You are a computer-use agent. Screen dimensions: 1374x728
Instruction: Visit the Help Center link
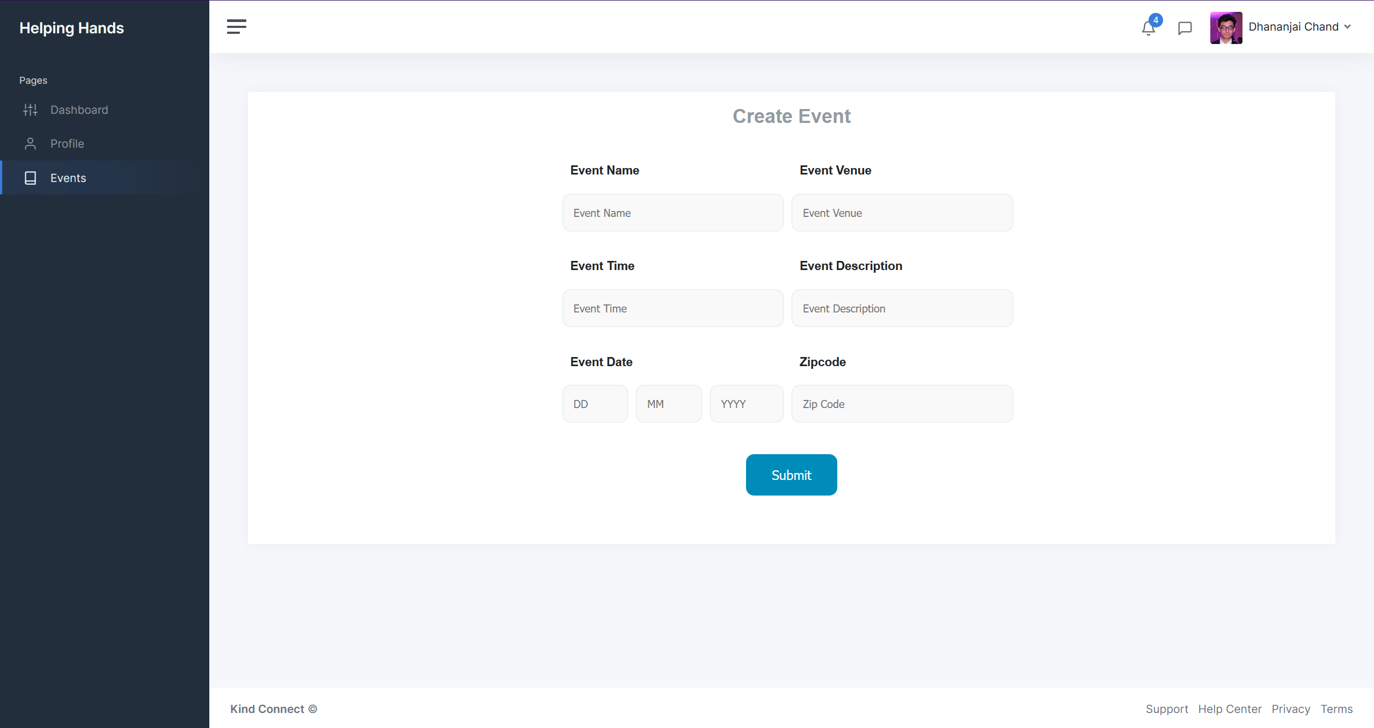pyautogui.click(x=1230, y=709)
